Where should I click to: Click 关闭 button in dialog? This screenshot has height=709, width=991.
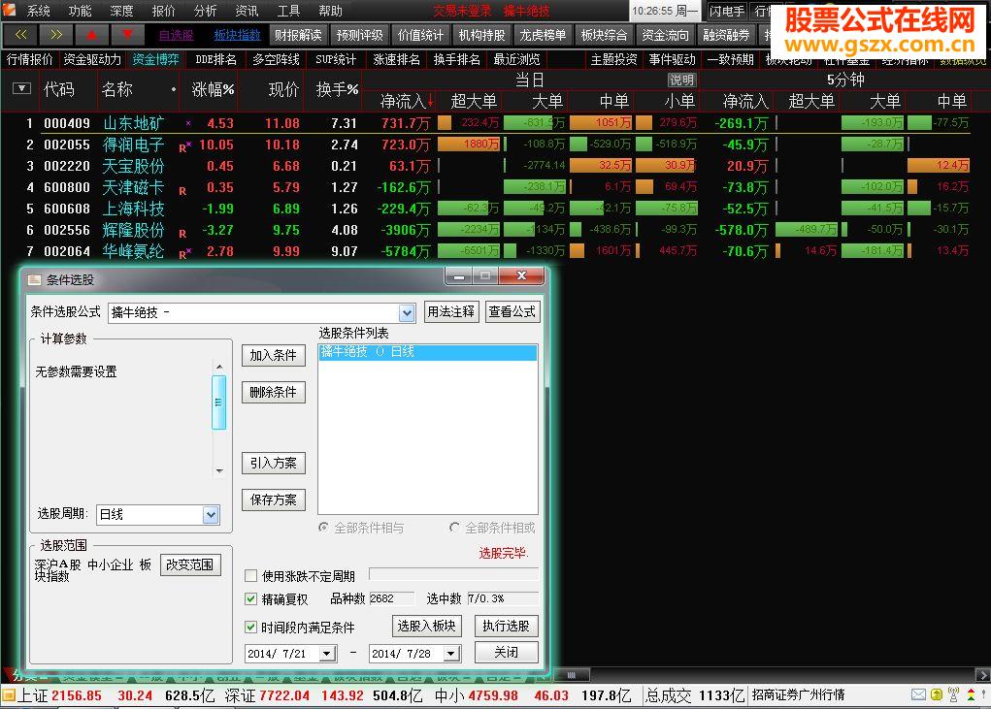pos(507,652)
